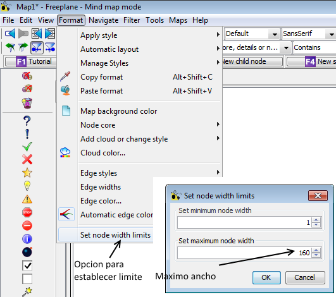Click the Map background color page icon
Image resolution: width=336 pixels, height=297 pixels.
[x=66, y=111]
